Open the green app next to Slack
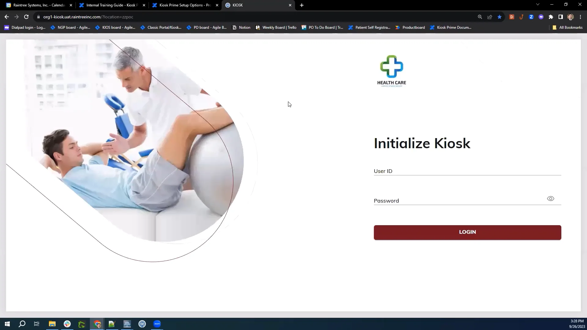Viewport: 587px width, 330px height. [x=82, y=324]
